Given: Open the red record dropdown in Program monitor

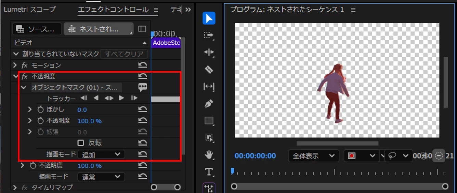Looking at the screenshot, I should click(x=362, y=156).
